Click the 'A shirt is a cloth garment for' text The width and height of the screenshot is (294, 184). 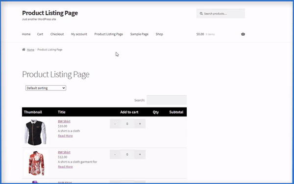(x=77, y=161)
